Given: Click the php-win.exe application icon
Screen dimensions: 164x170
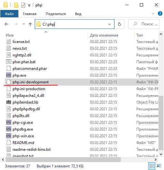Looking at the screenshot, I should click(x=9, y=136).
